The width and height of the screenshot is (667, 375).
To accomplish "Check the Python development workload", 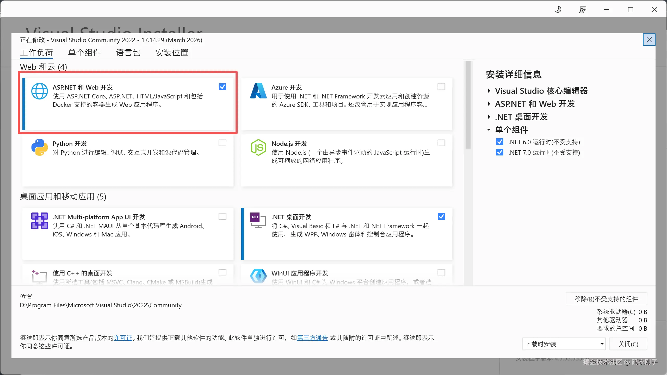I will [223, 143].
